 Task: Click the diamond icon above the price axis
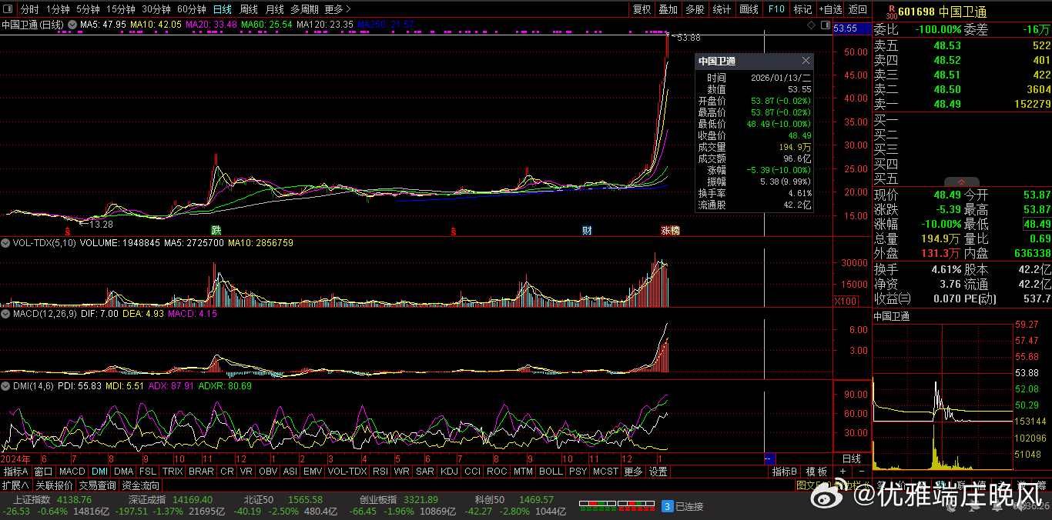811,25
